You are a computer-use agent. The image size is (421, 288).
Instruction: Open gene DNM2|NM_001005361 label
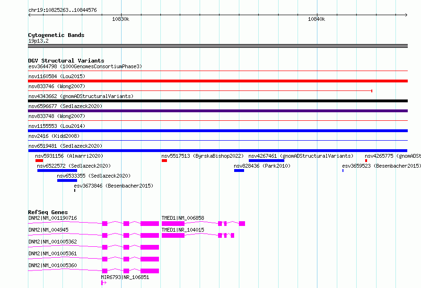click(53, 253)
